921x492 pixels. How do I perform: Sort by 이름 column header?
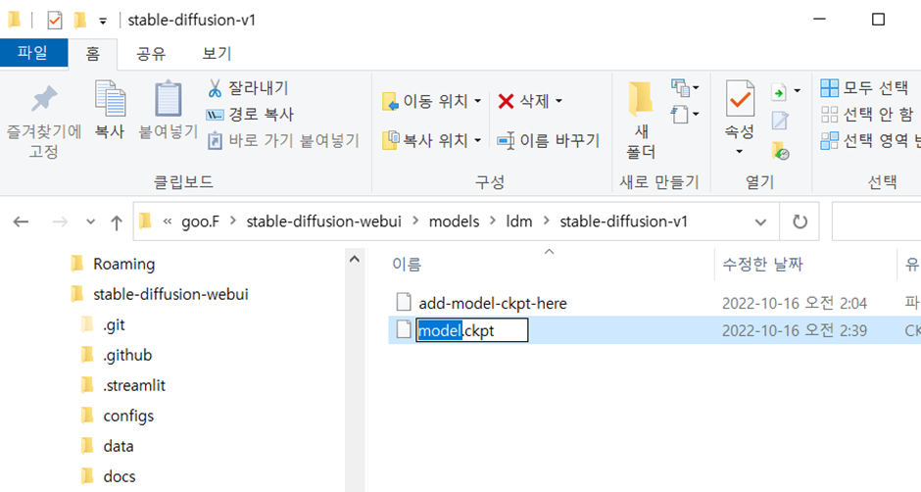tap(407, 265)
